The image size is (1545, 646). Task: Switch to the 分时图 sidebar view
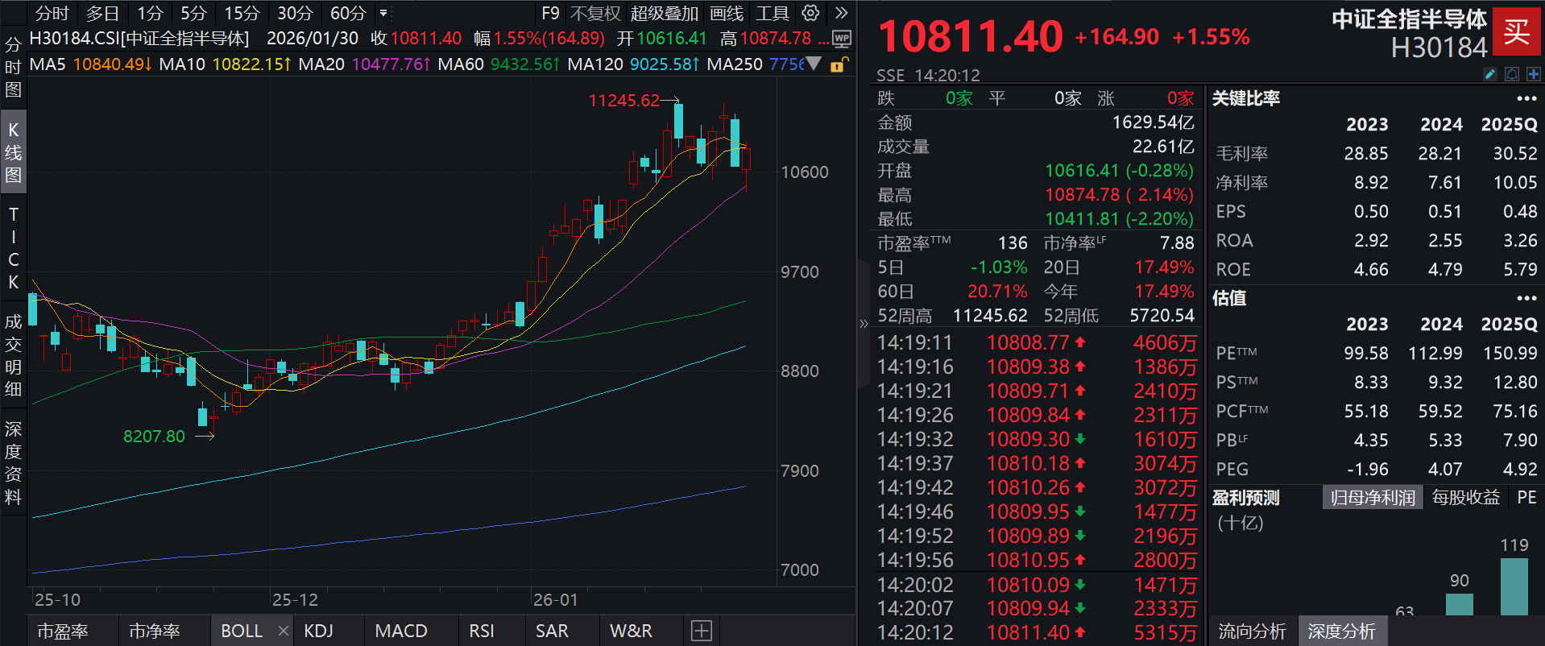[x=13, y=67]
